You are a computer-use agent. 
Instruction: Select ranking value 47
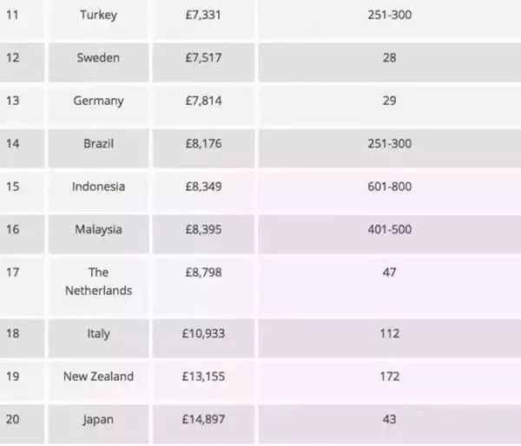(x=389, y=272)
